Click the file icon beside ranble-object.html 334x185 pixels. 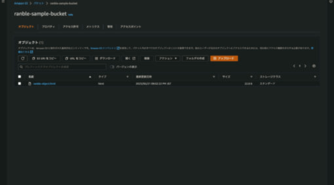[x=30, y=84]
